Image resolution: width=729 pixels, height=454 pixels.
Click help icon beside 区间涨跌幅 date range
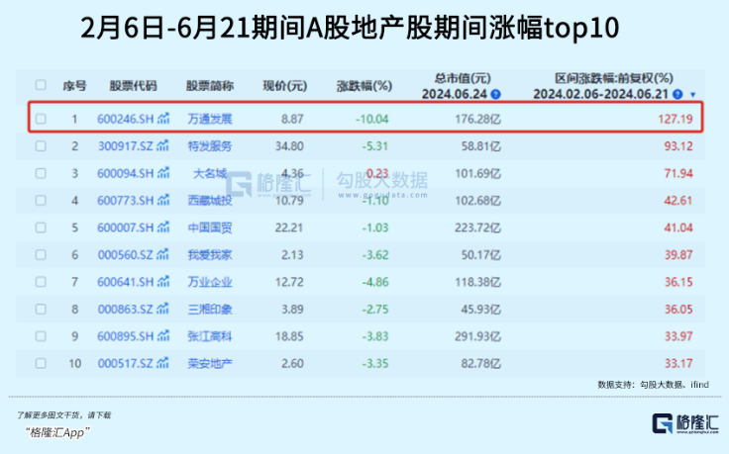(677, 93)
